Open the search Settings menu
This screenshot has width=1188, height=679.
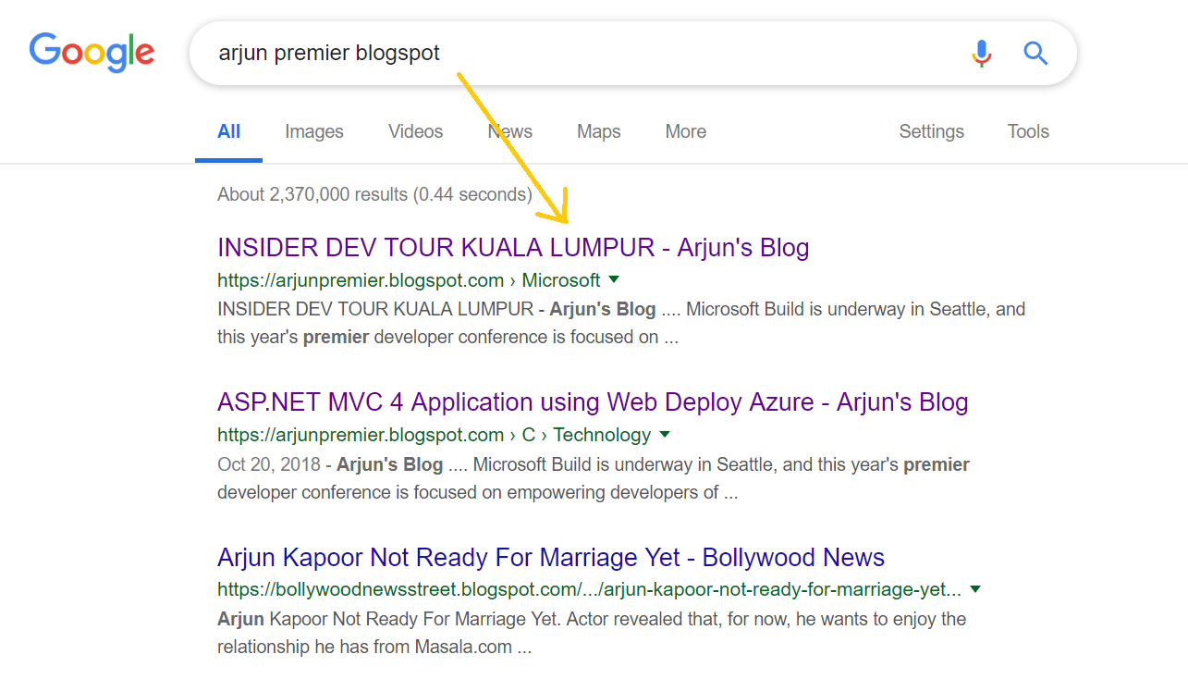tap(931, 131)
